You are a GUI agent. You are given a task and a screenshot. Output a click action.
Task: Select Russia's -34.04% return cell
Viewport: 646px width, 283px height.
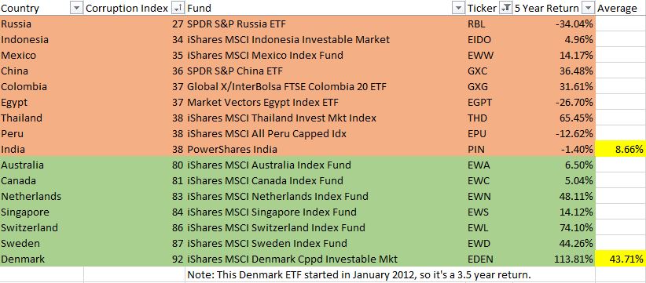point(554,24)
